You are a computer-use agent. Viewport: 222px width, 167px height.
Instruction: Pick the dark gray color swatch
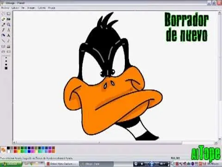coord(12,148)
